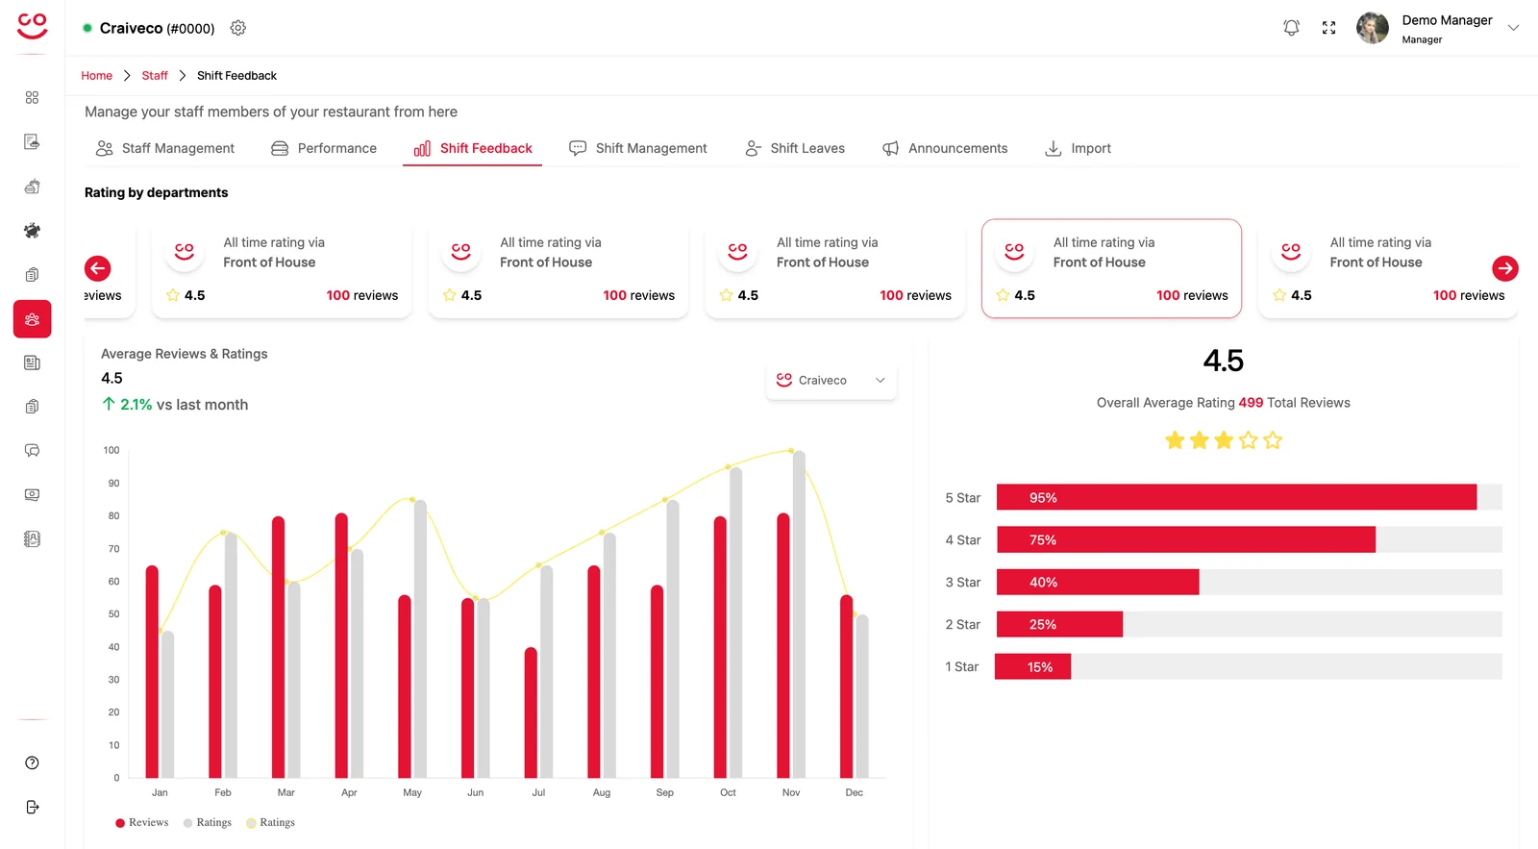Image resolution: width=1538 pixels, height=849 pixels.
Task: Switch to the Announcements tab
Action: pos(945,148)
